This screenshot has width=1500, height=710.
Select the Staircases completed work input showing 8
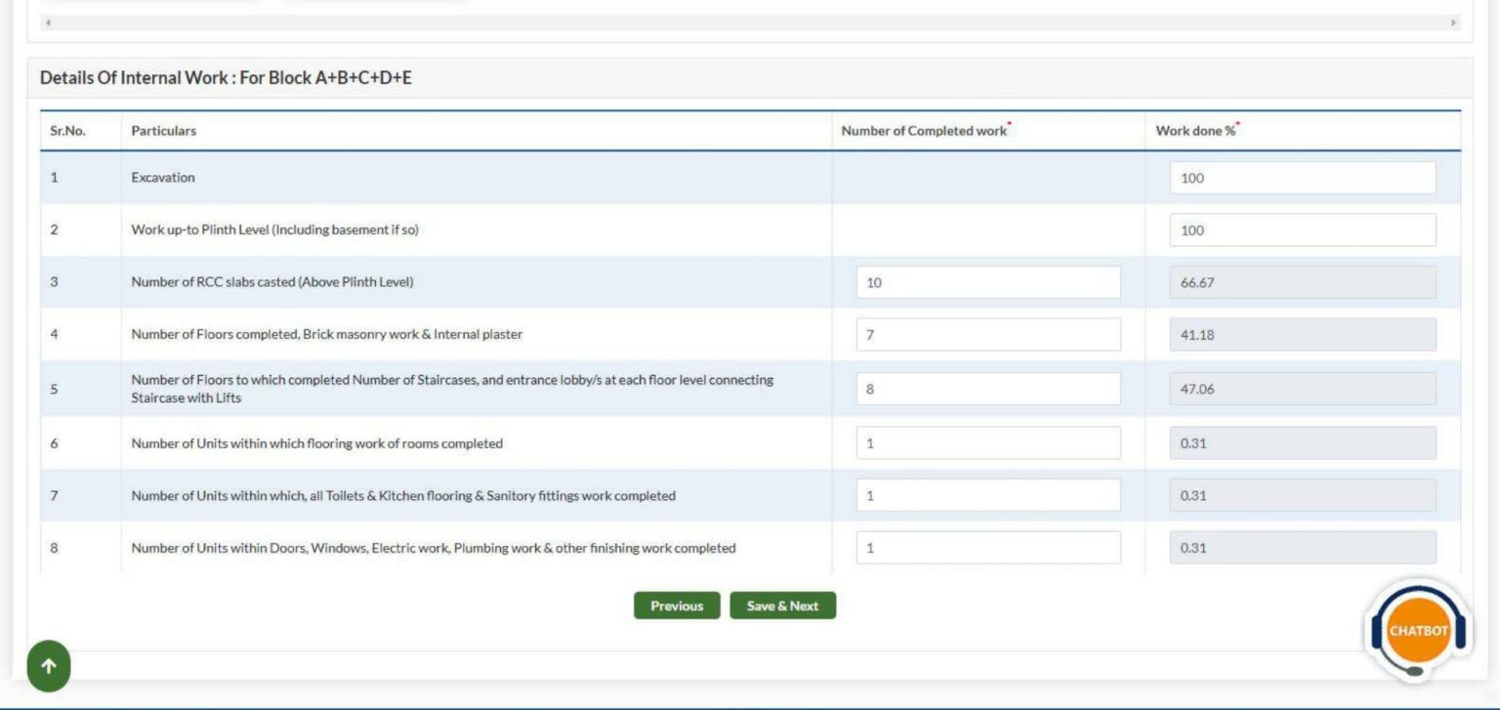987,389
